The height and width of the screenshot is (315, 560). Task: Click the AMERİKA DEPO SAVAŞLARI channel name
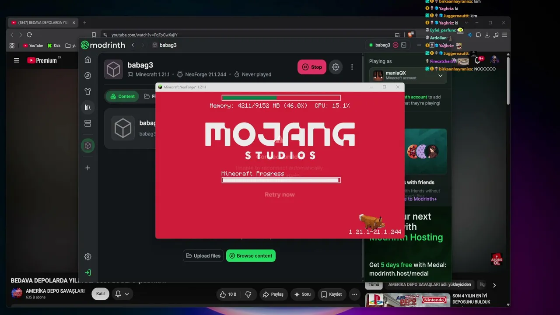[55, 291]
